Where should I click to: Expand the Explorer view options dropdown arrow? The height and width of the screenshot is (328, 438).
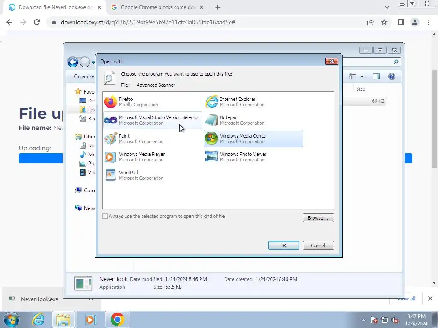[x=362, y=76]
